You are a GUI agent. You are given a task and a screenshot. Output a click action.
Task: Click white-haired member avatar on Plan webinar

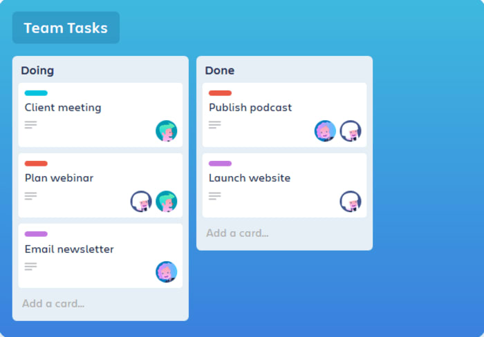[141, 202]
